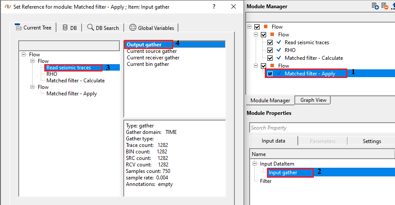This screenshot has width=395, height=205.
Task: Click the Search Property input field
Action: pos(321,128)
